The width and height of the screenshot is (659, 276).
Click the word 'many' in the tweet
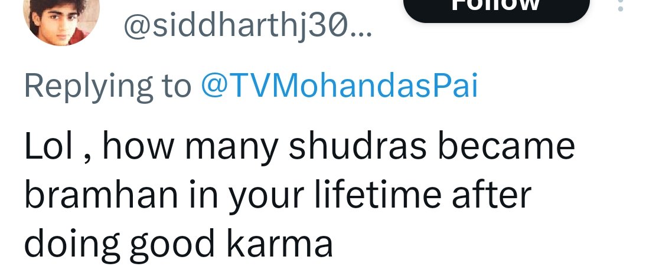231,149
